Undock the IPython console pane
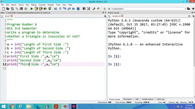The width and height of the screenshot is (195, 109). tap(192, 13)
